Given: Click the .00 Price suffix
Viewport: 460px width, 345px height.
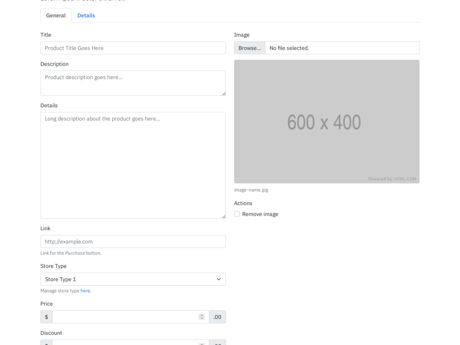Looking at the screenshot, I should pos(217,317).
